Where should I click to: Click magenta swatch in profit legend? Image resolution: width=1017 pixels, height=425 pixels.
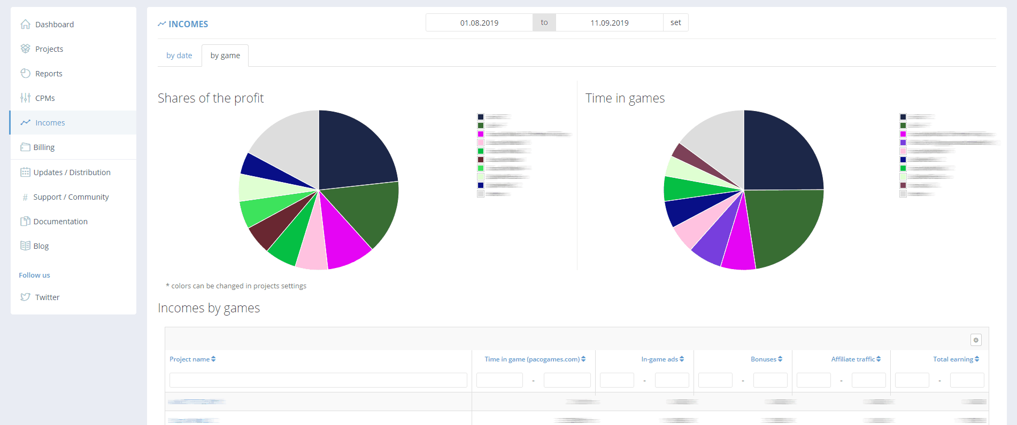[x=481, y=134]
